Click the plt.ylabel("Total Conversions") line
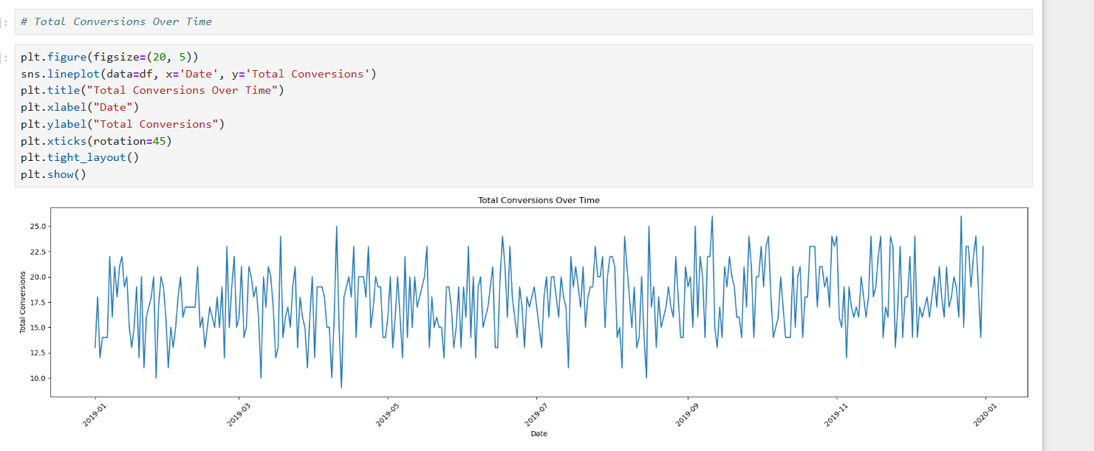 tap(122, 124)
